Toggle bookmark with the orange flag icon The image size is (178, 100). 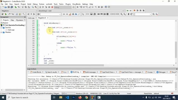(x=134, y=11)
